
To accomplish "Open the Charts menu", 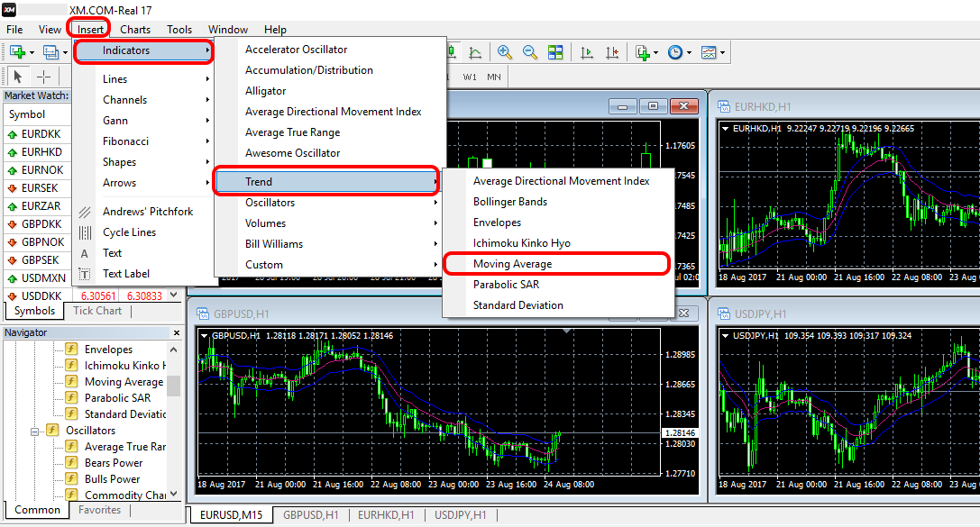I will [x=135, y=30].
